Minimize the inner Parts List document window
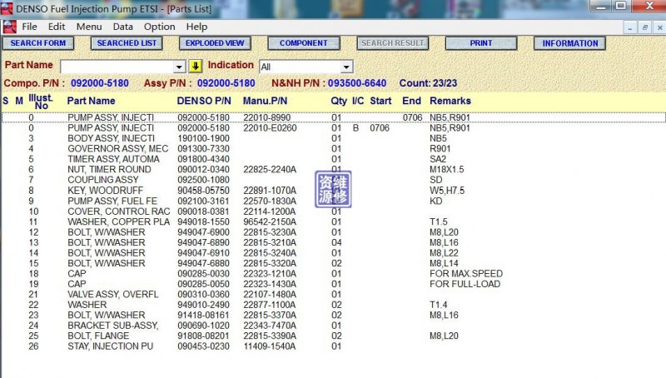The image size is (666, 378). [630, 28]
